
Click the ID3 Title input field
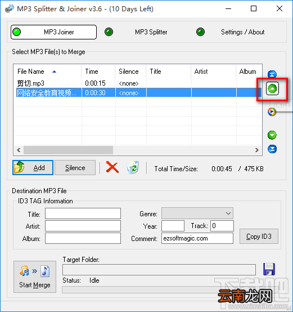click(83, 213)
